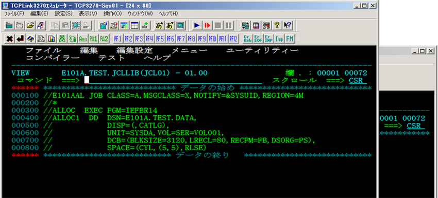Click the Enter key arrow icon
438x198 pixels.
[20, 39]
